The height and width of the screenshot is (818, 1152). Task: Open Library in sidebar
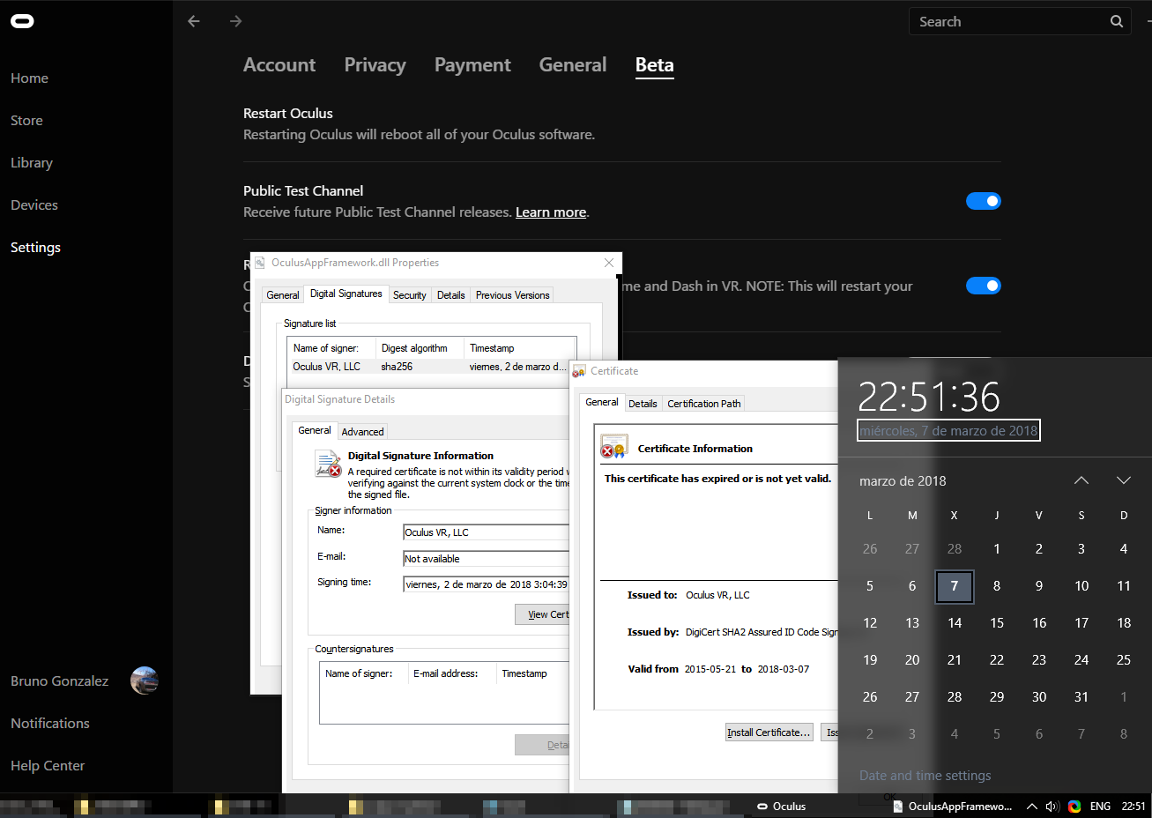pyautogui.click(x=32, y=163)
